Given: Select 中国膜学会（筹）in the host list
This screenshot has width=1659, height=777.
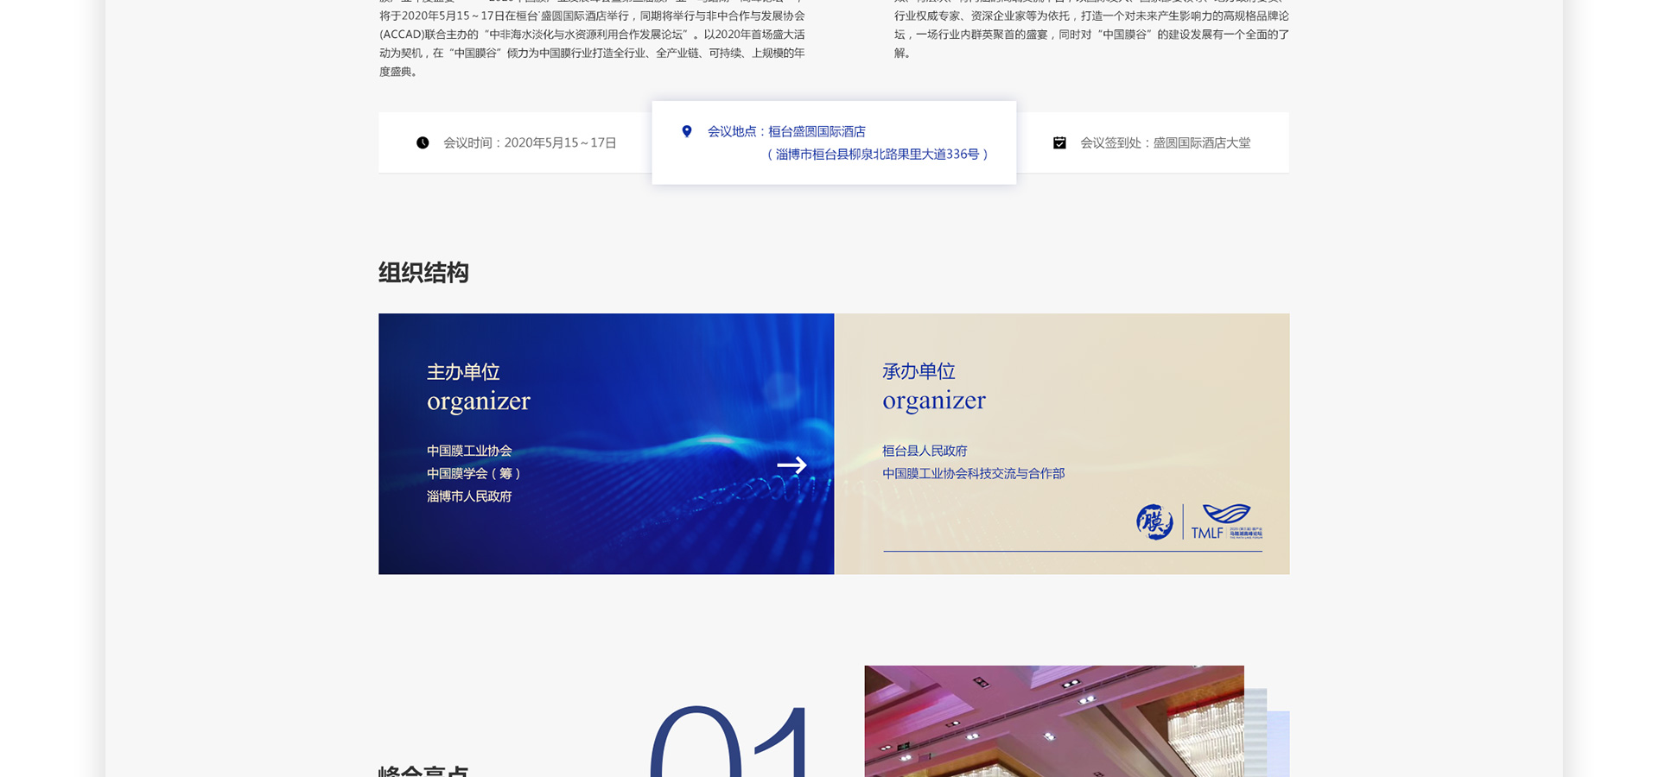Looking at the screenshot, I should [474, 473].
